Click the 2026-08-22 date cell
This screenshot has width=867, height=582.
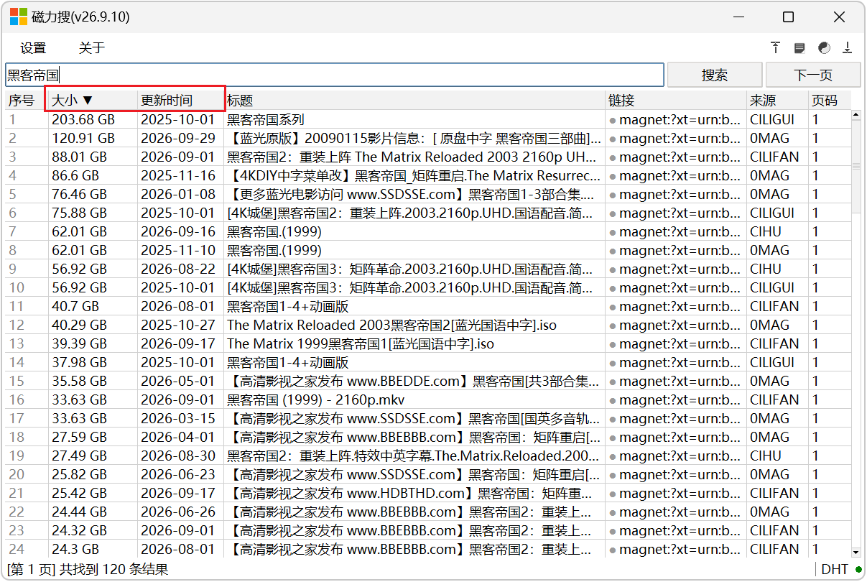coord(177,269)
